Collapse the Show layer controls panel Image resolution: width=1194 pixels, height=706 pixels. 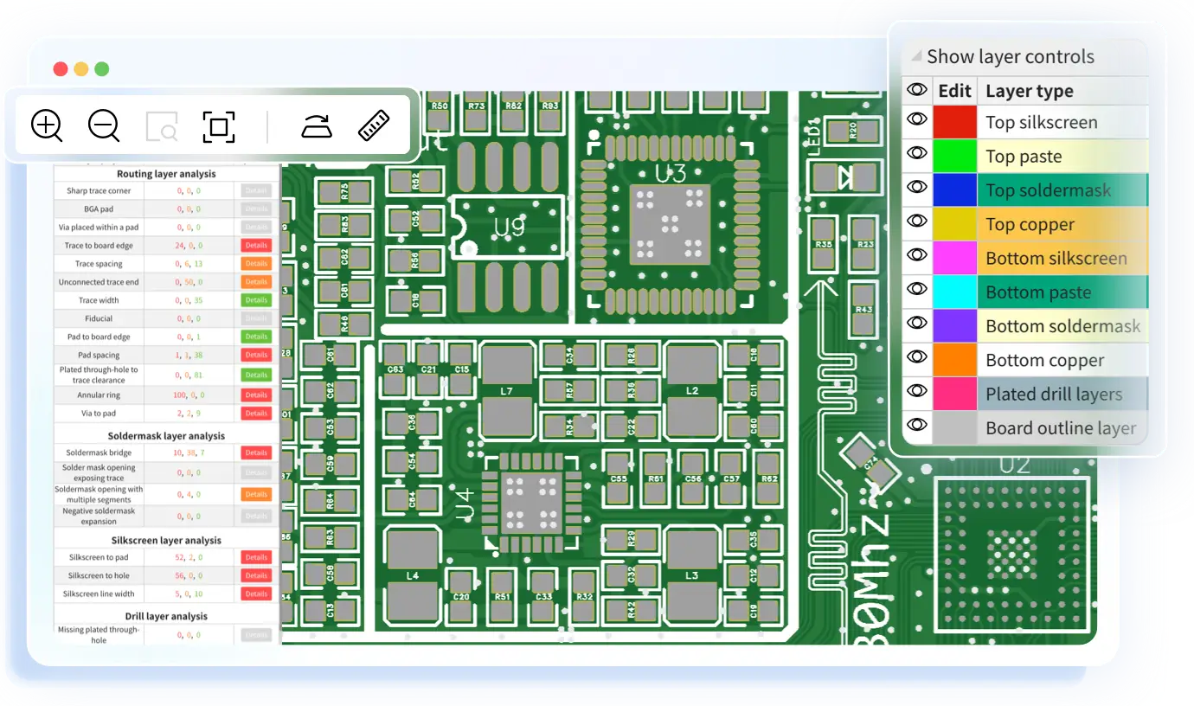tap(916, 56)
